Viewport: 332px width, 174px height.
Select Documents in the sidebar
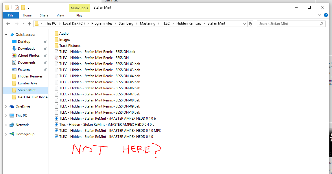pyautogui.click(x=27, y=62)
